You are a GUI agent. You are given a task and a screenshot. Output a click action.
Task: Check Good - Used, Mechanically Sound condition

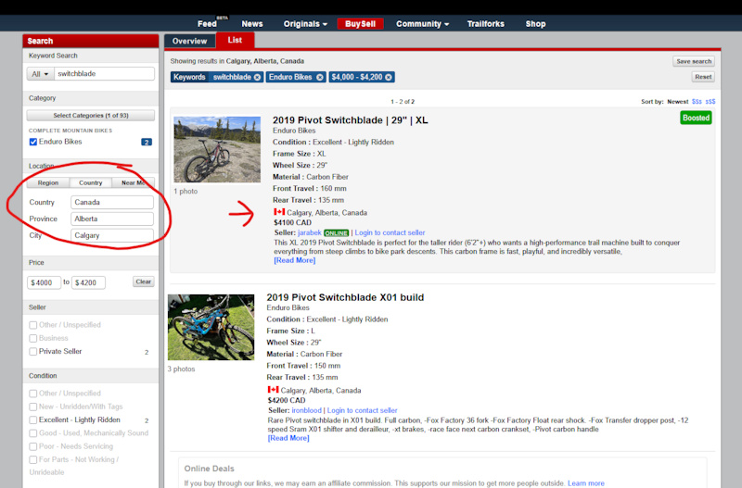33,433
